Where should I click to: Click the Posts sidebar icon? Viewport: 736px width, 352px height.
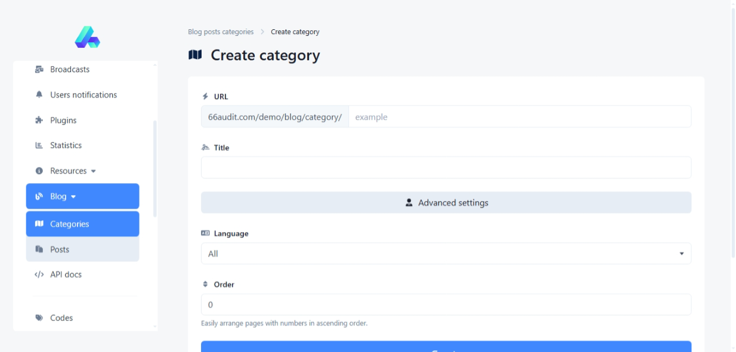tap(39, 249)
